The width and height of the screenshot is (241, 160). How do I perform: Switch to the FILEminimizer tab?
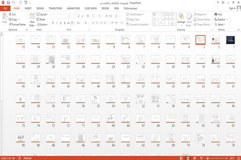coord(130,8)
